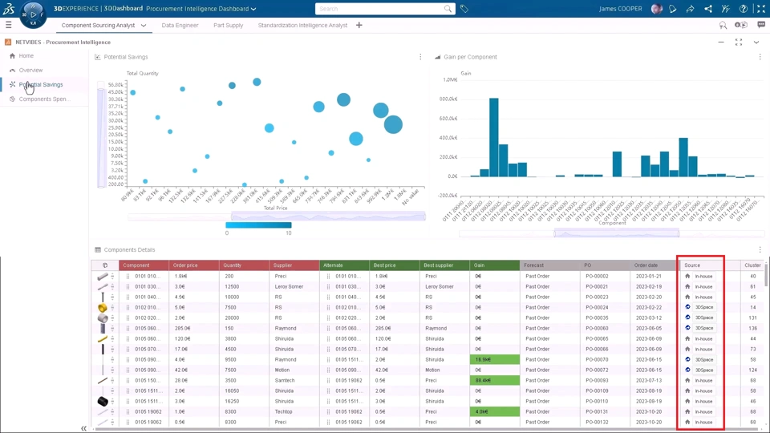
Task: Open Potential Savings chart options menu
Action: 420,57
